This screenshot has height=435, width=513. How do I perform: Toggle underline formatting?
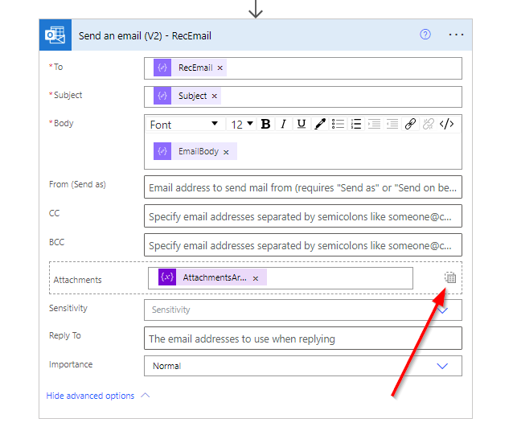302,125
